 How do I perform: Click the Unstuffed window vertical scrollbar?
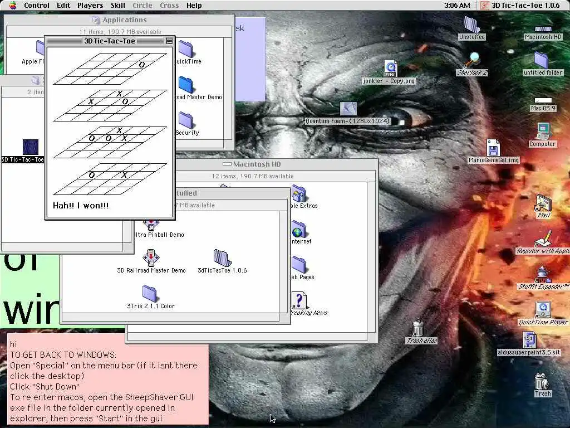tap(283, 261)
